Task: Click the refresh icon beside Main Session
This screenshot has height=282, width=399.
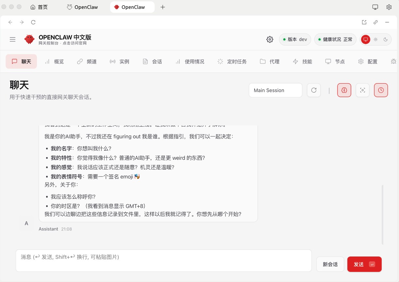Action: point(314,90)
